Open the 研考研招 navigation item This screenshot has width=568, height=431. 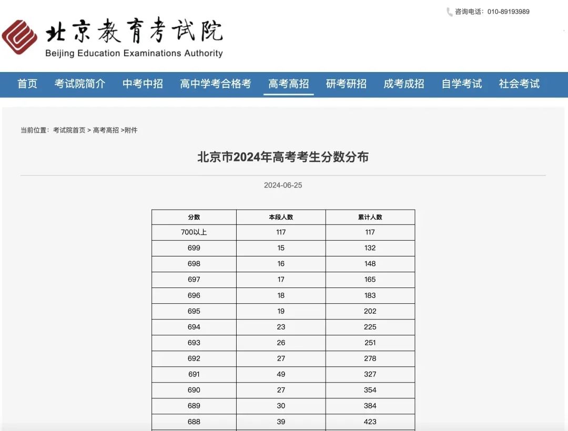pyautogui.click(x=346, y=84)
